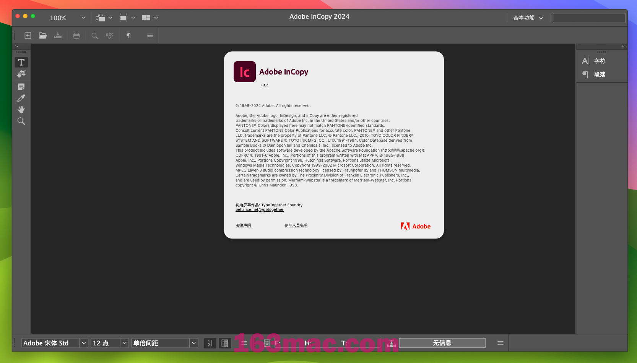Open the 单倍间距 line spacing dropdown

[x=193, y=343]
